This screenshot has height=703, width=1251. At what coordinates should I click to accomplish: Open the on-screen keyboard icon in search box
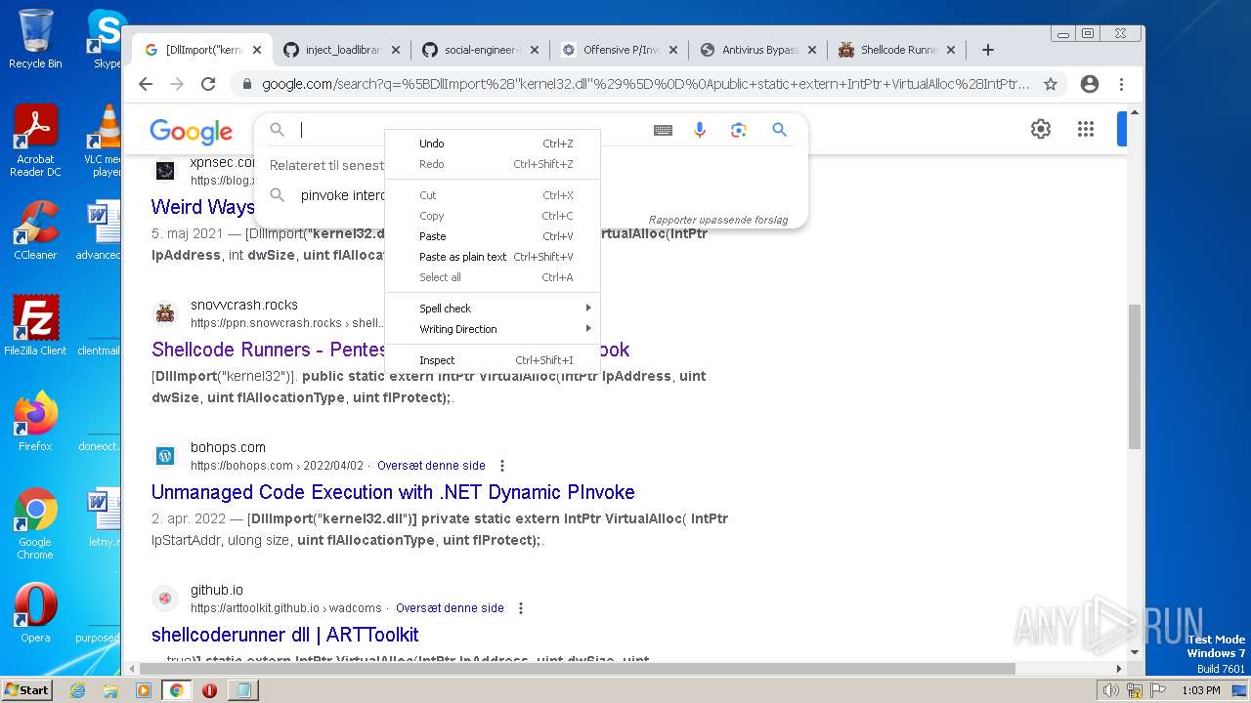click(663, 130)
